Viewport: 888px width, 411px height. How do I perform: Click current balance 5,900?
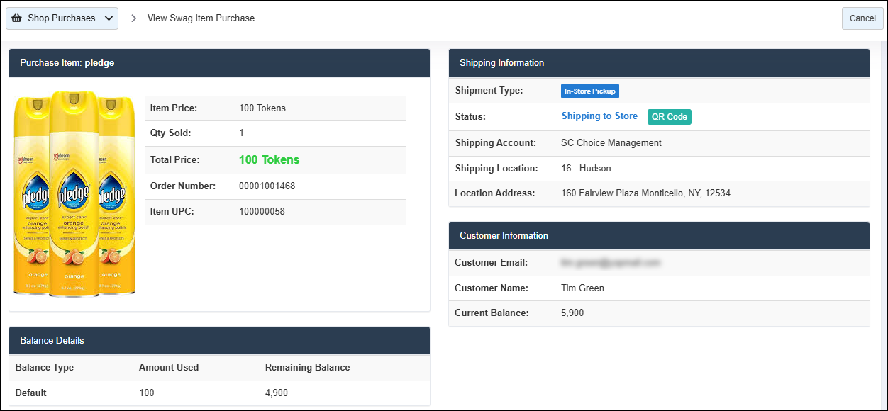(572, 313)
